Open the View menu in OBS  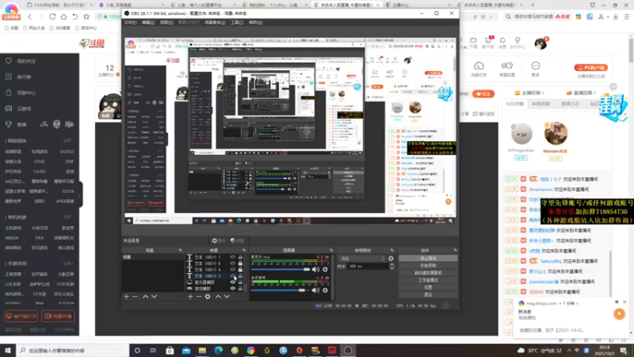pyautogui.click(x=166, y=23)
